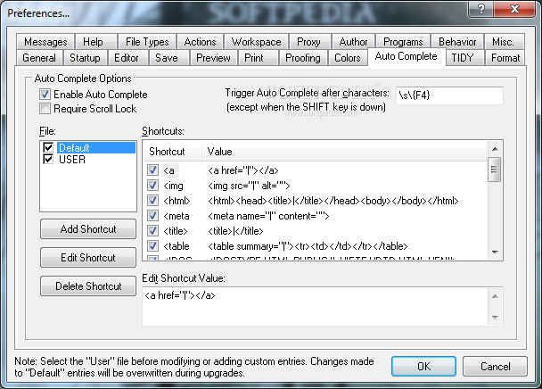Open the Editor tab

coord(127,57)
